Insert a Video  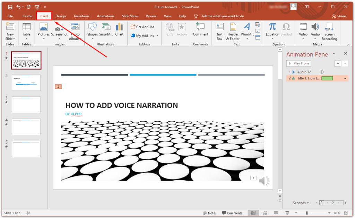pyautogui.click(x=303, y=32)
